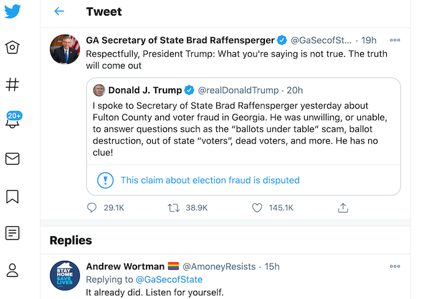Open more options on Andrew Wortman's reply
Viewport: 425px width, 299px height.
394,266
